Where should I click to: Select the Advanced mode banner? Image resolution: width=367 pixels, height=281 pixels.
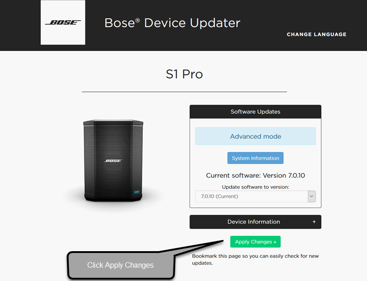click(x=255, y=136)
